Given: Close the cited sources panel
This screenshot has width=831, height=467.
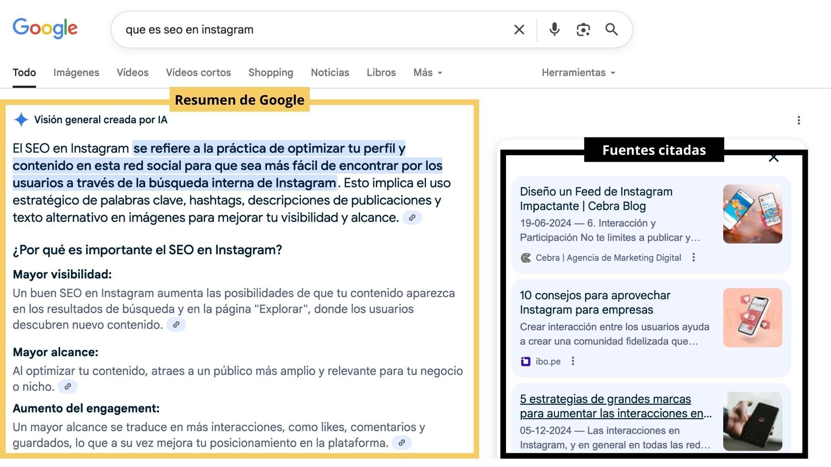Looking at the screenshot, I should coord(773,158).
